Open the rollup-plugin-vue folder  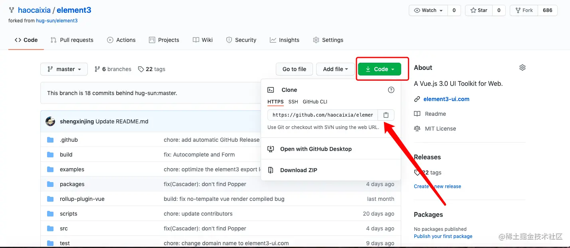click(x=82, y=199)
